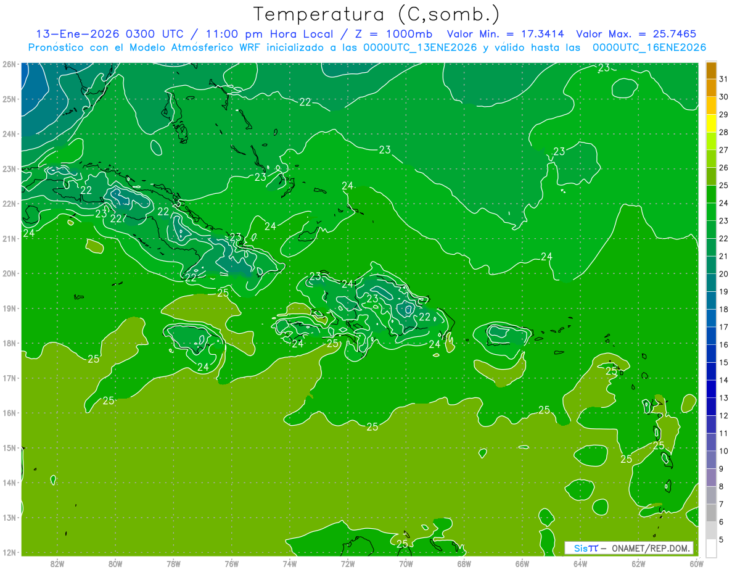Click the legend scale value "28"
The width and height of the screenshot is (740, 572).
point(723,133)
